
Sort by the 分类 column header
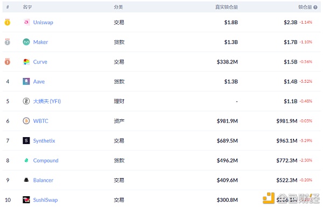coord(118,7)
